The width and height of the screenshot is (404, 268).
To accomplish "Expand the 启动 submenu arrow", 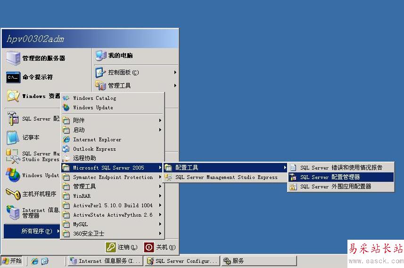I will pos(160,130).
